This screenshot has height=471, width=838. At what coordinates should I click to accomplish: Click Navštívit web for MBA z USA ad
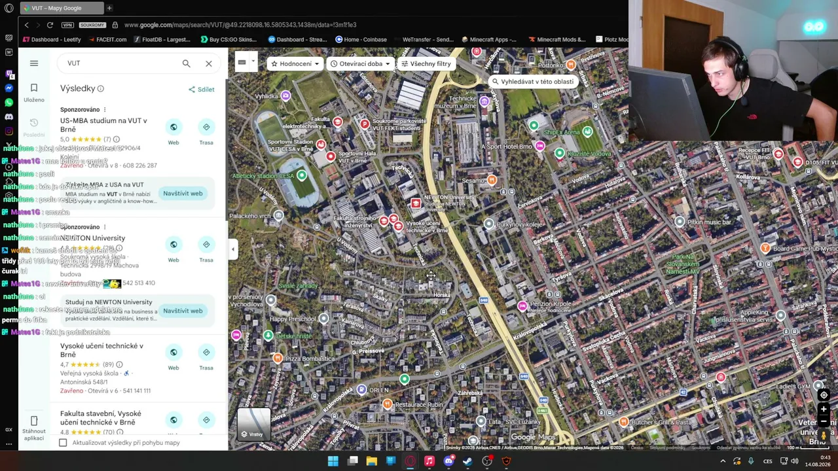pyautogui.click(x=183, y=194)
